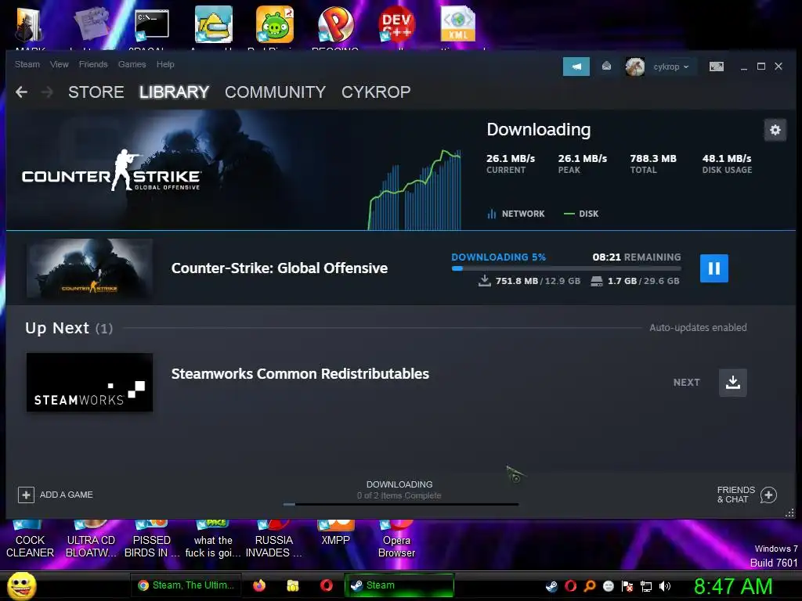The width and height of the screenshot is (802, 601).
Task: Open download settings gear icon
Action: pos(775,130)
